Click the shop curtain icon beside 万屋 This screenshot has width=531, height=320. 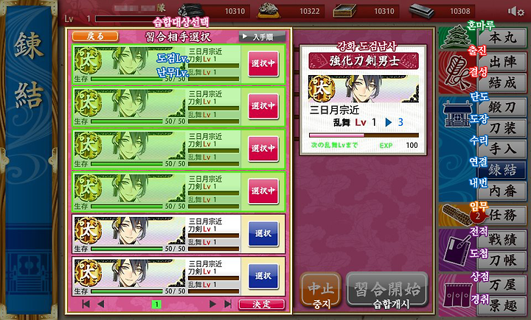pos(457,296)
